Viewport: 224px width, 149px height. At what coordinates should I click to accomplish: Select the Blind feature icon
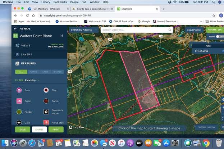[46, 90]
